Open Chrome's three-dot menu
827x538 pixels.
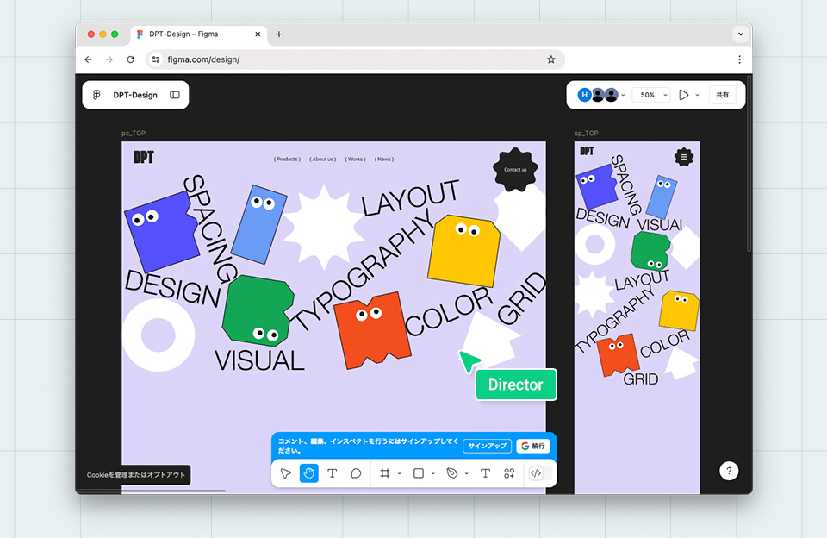[739, 59]
